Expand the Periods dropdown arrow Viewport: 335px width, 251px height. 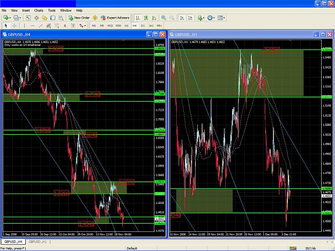pyautogui.click(x=214, y=18)
